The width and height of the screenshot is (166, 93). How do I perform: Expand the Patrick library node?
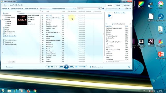point(2,44)
